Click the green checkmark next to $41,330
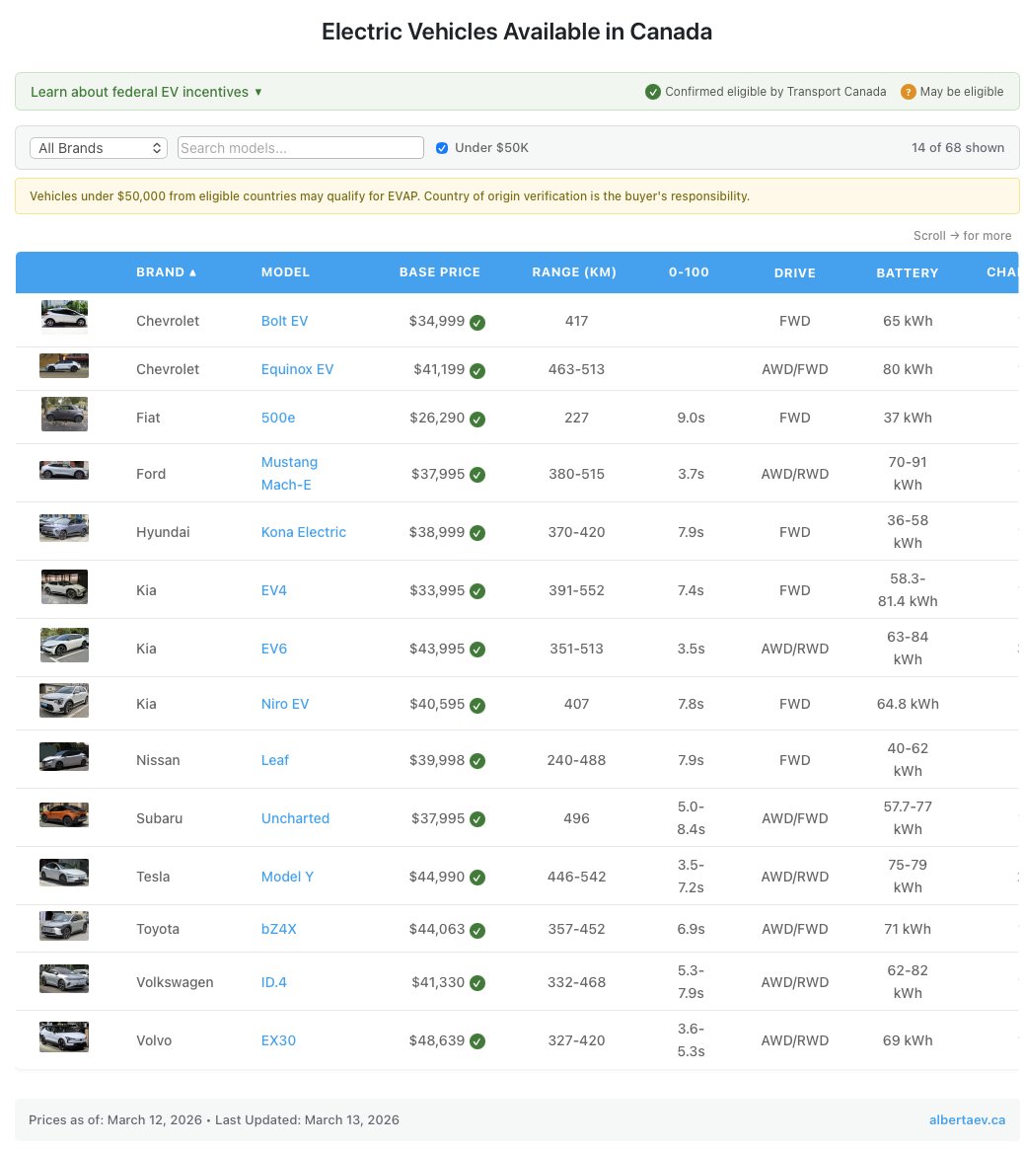Screen dimensions: 1024x1150 477,983
